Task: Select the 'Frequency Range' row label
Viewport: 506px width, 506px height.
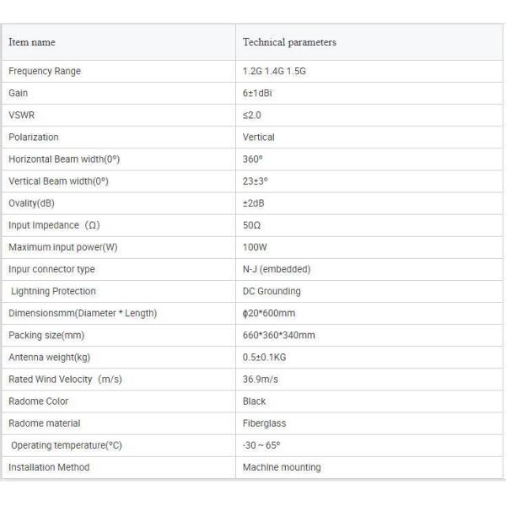Action: pyautogui.click(x=45, y=72)
